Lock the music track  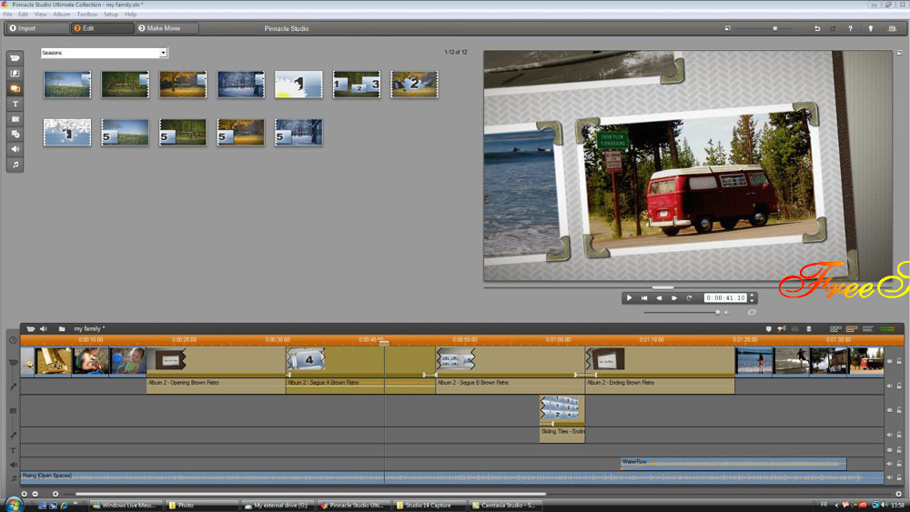(x=899, y=477)
